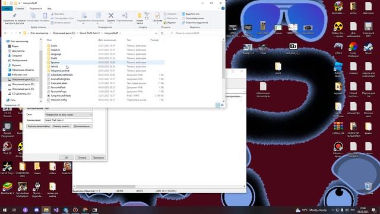Click the Расположение файла button
The image size is (380, 214).
coord(39,127)
